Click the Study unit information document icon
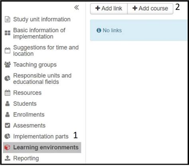189x166 pixels. (x=8, y=19)
